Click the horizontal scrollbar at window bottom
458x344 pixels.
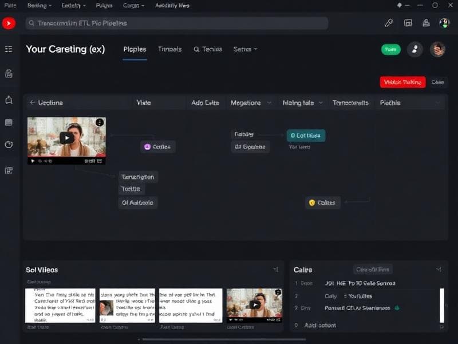click(x=224, y=339)
